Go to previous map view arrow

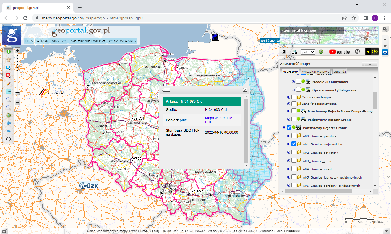[x=9, y=123]
